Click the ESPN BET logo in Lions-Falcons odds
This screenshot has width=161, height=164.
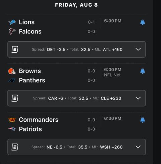(15, 49)
